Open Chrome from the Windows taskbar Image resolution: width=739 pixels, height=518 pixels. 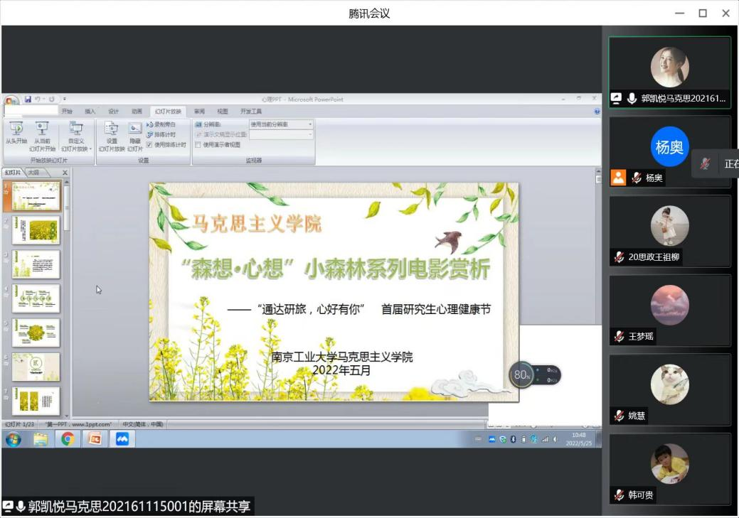68,439
